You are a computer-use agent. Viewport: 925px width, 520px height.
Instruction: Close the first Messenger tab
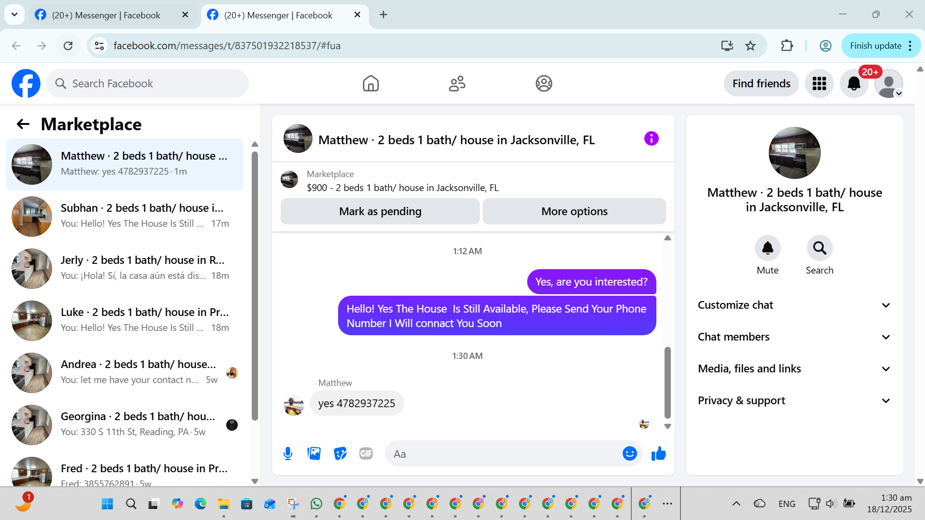(x=185, y=15)
